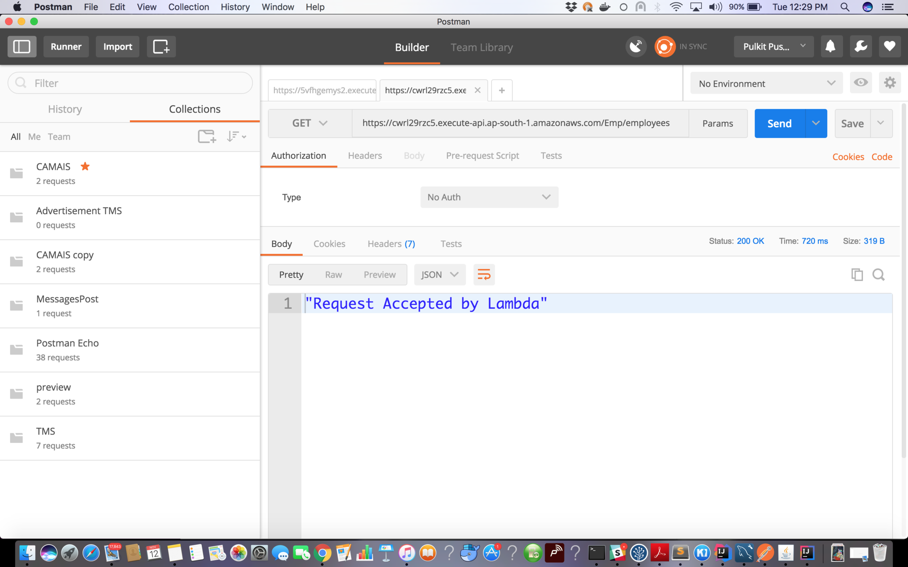
Task: Open the No Auth type dropdown
Action: [x=489, y=197]
